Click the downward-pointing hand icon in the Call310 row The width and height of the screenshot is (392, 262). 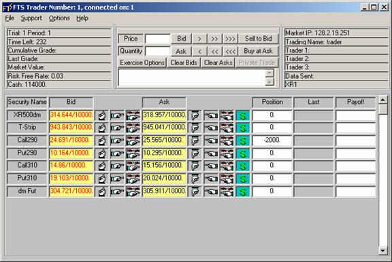pos(195,166)
